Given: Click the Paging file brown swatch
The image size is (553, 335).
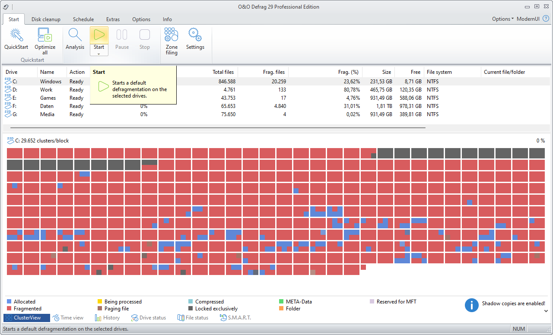Looking at the screenshot, I should pos(100,309).
